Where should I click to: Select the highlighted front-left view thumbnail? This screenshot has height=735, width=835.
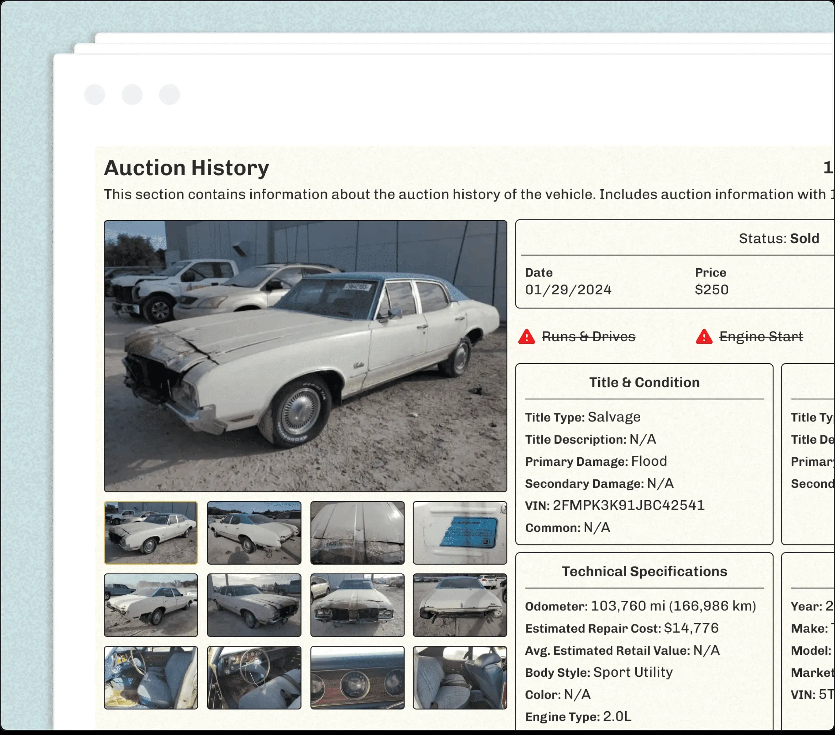pos(151,533)
